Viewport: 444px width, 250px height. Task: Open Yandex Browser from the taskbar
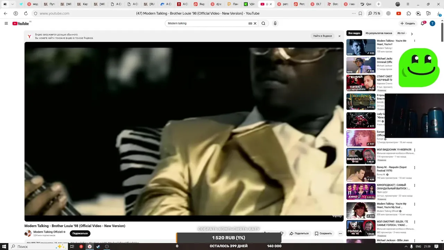[x=90, y=246]
